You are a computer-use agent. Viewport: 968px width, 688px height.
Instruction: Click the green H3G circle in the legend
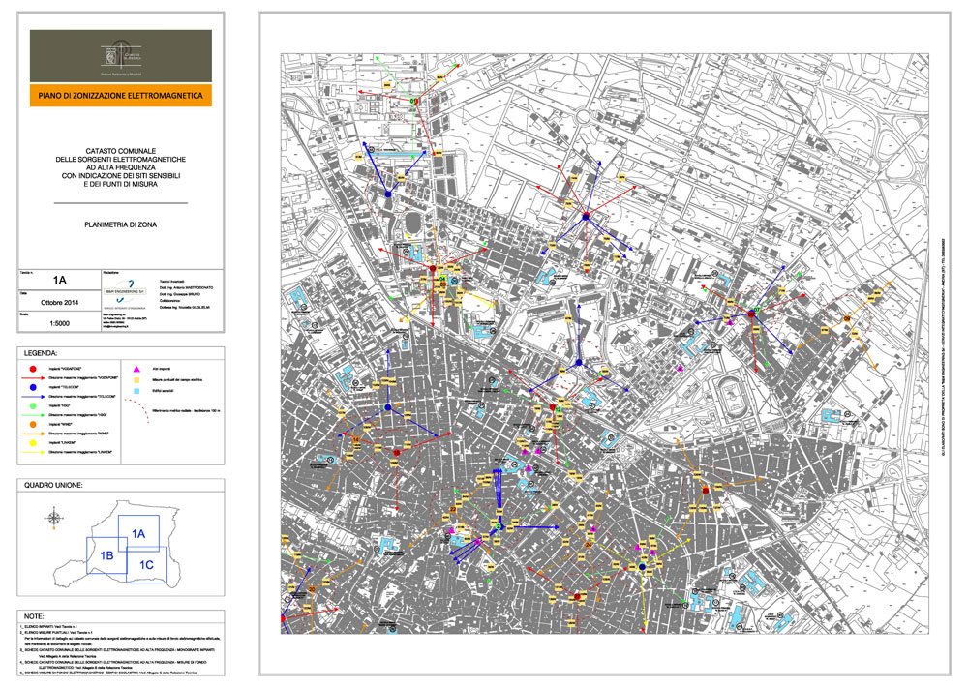tap(33, 406)
